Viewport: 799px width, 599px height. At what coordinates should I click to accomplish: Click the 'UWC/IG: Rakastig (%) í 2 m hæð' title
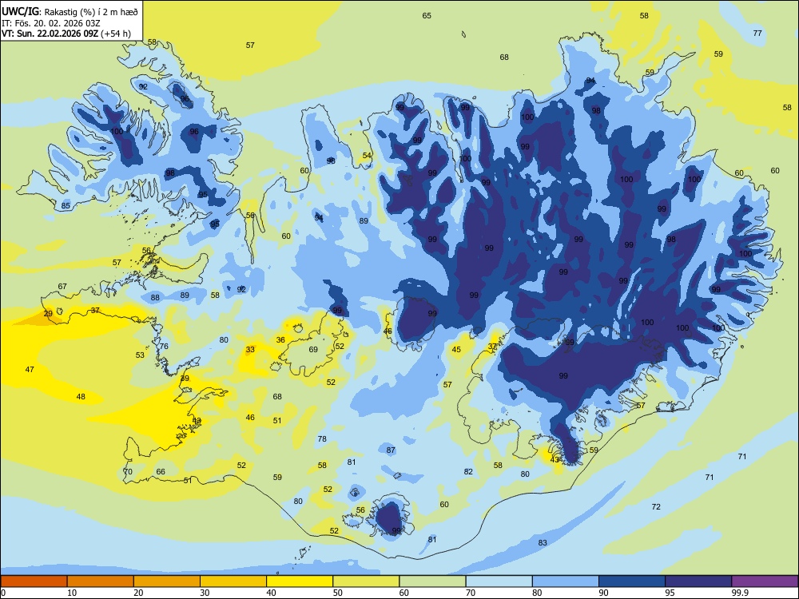point(70,10)
